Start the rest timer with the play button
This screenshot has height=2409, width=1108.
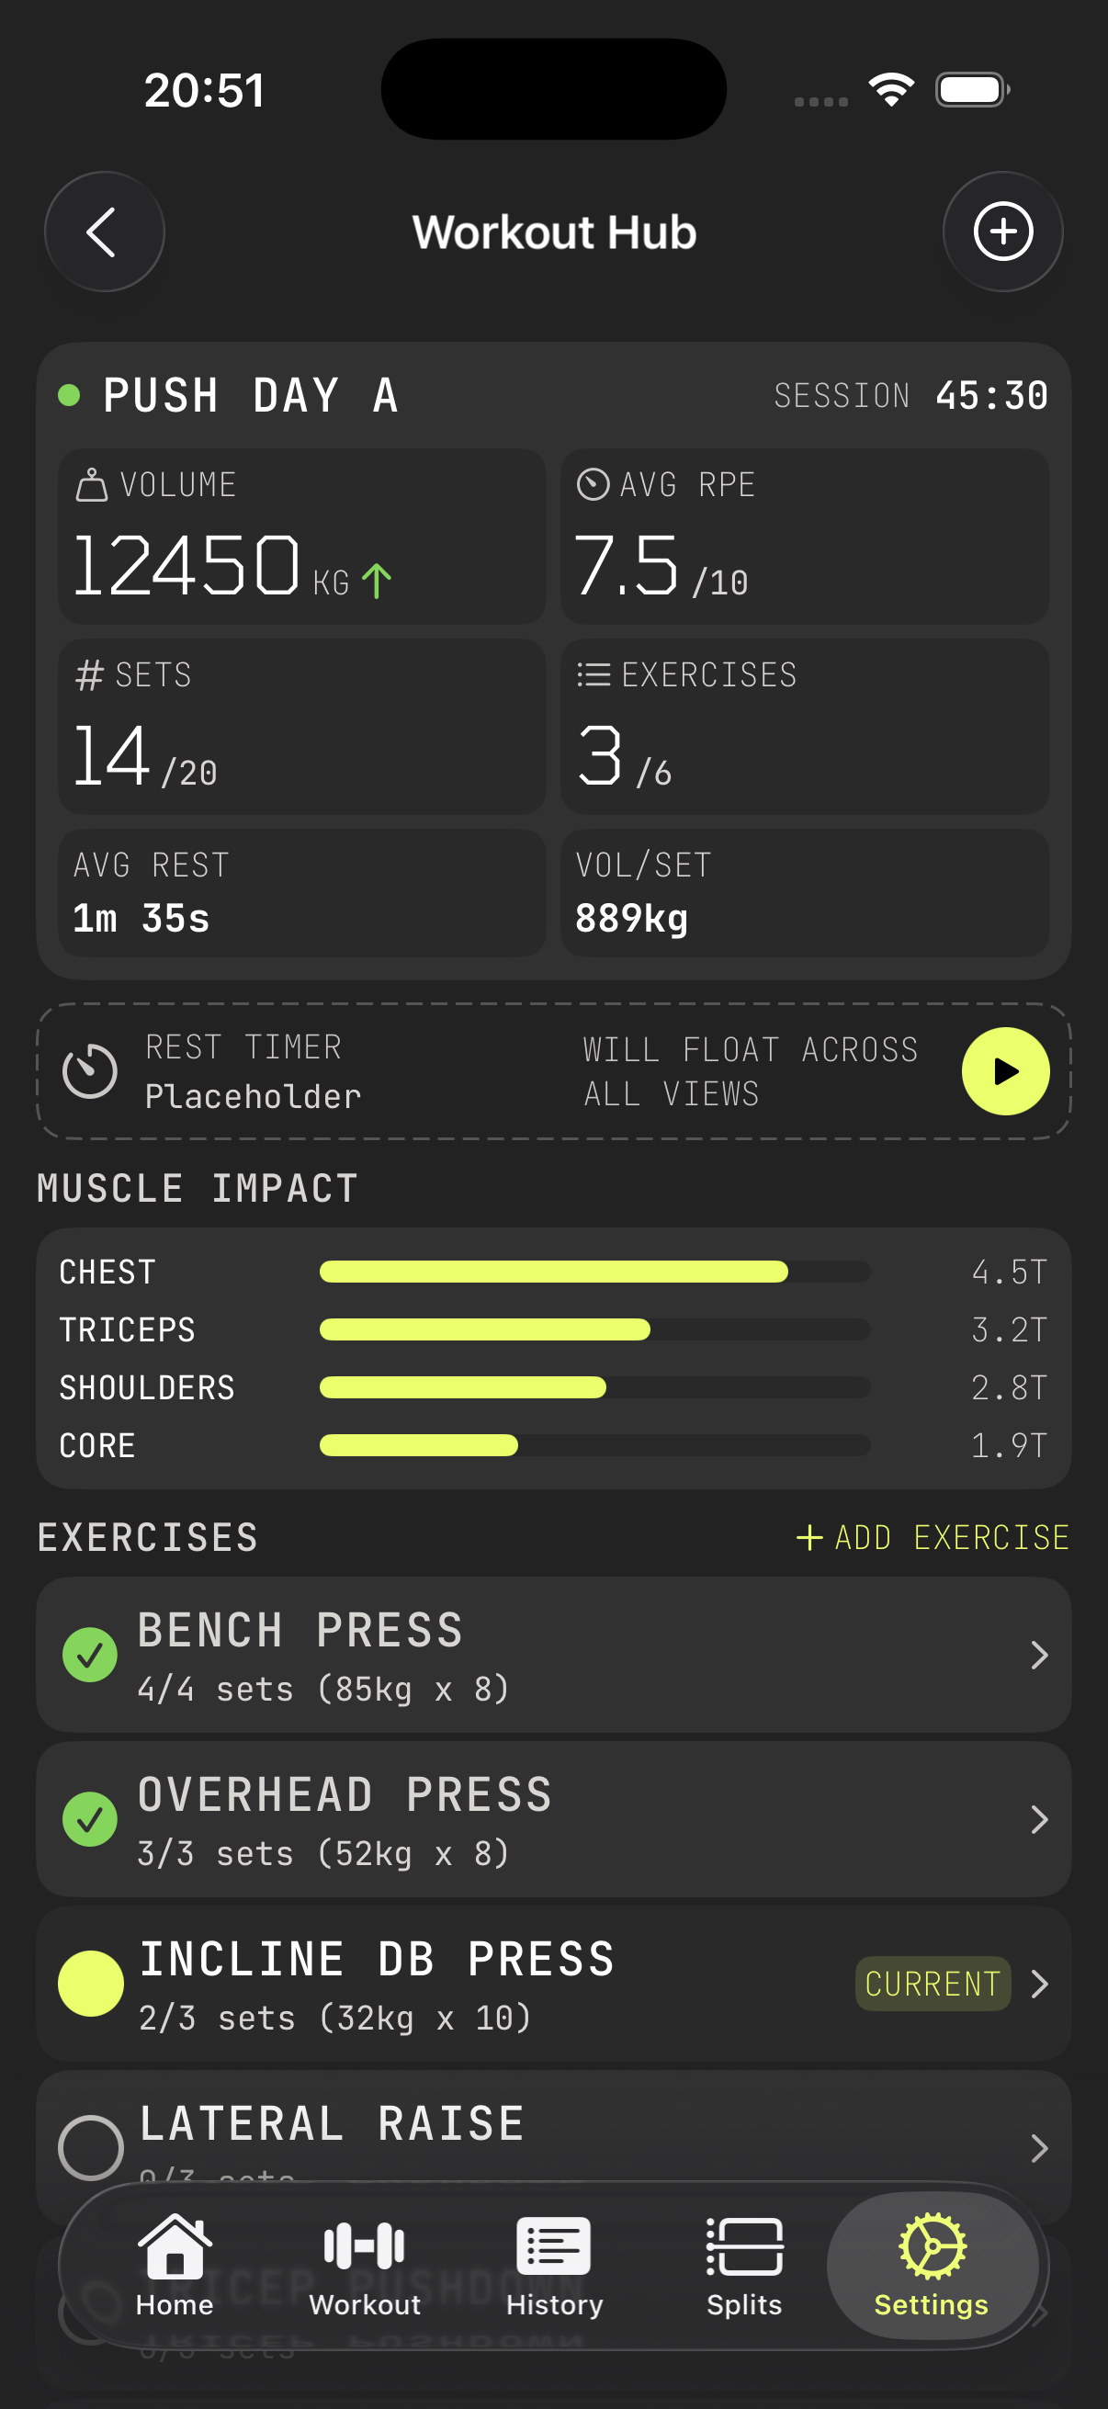(x=1005, y=1070)
